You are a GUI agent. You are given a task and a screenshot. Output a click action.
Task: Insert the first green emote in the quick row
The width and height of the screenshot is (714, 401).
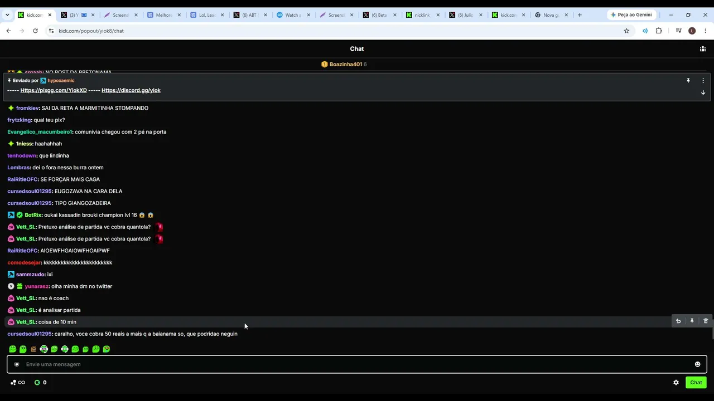pyautogui.click(x=12, y=349)
